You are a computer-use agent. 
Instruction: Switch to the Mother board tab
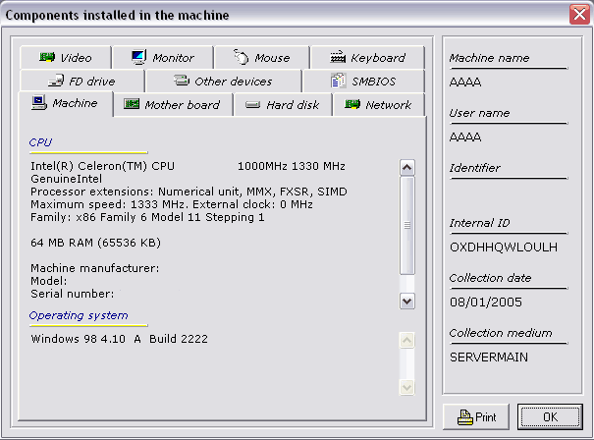[x=173, y=105]
